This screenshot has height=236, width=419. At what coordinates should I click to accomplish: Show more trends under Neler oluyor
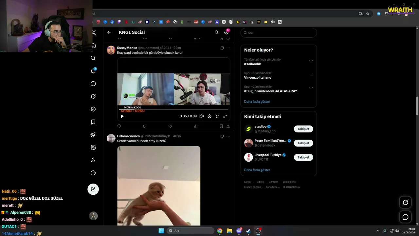(257, 102)
